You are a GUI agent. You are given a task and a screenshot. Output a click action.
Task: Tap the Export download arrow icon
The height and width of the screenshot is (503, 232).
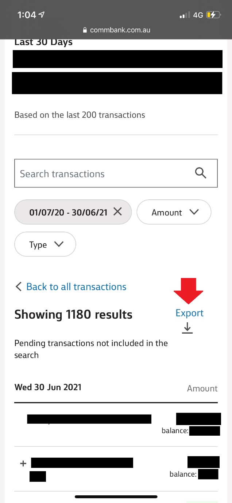point(187,328)
